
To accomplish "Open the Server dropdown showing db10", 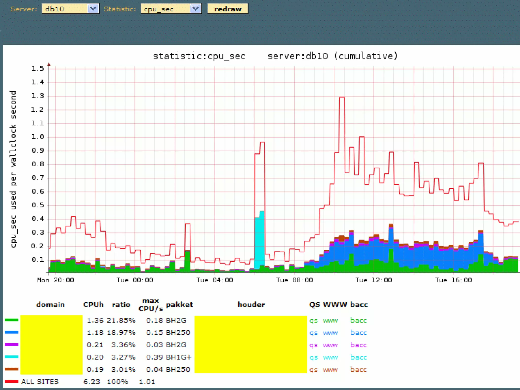I will tap(70, 9).
